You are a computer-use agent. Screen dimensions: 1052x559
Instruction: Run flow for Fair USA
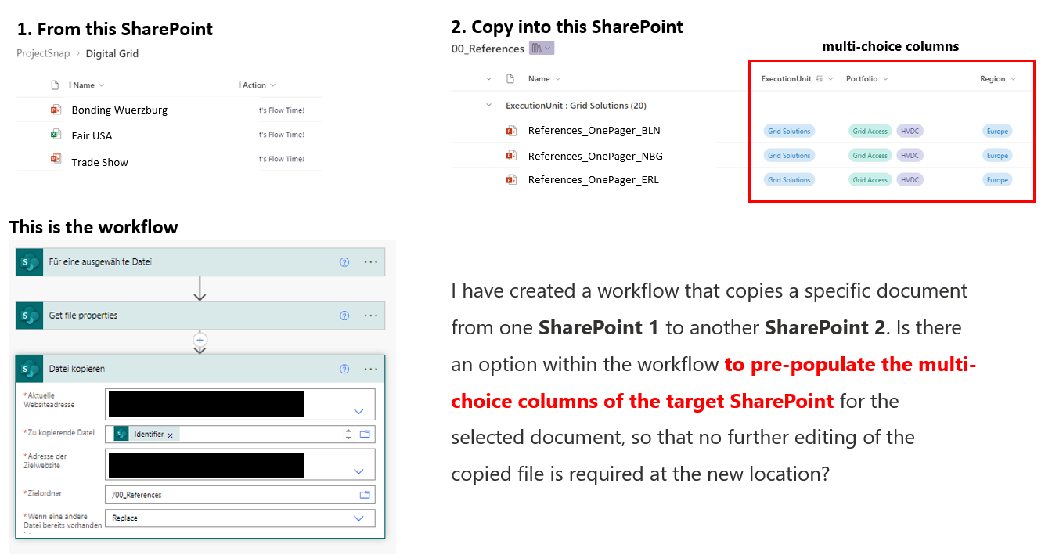282,135
